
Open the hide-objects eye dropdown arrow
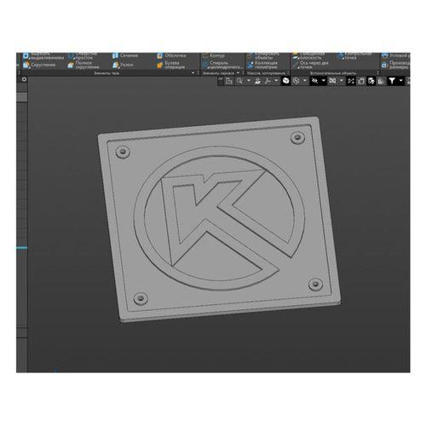pyautogui.click(x=324, y=81)
